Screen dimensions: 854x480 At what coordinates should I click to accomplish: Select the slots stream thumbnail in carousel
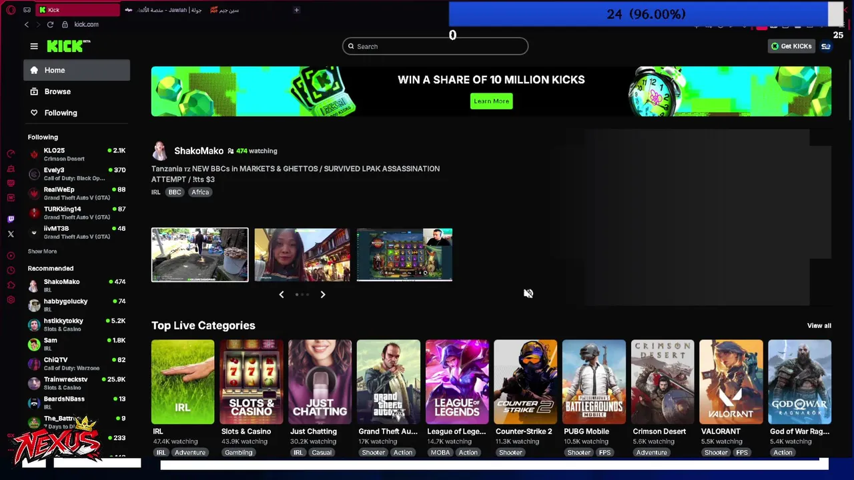(404, 255)
